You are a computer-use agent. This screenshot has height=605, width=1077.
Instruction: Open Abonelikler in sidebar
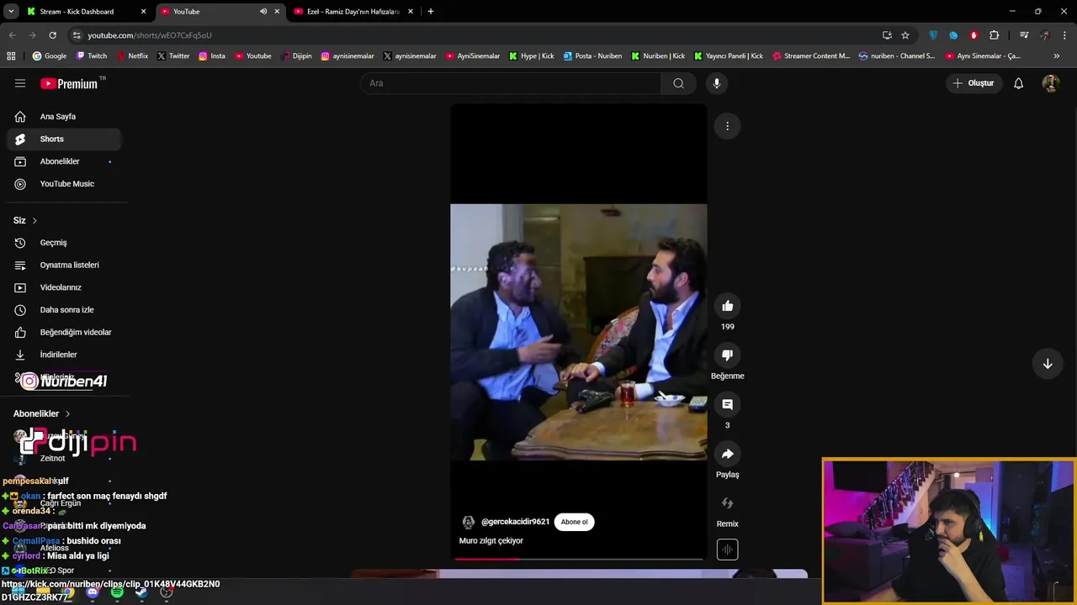click(64, 161)
